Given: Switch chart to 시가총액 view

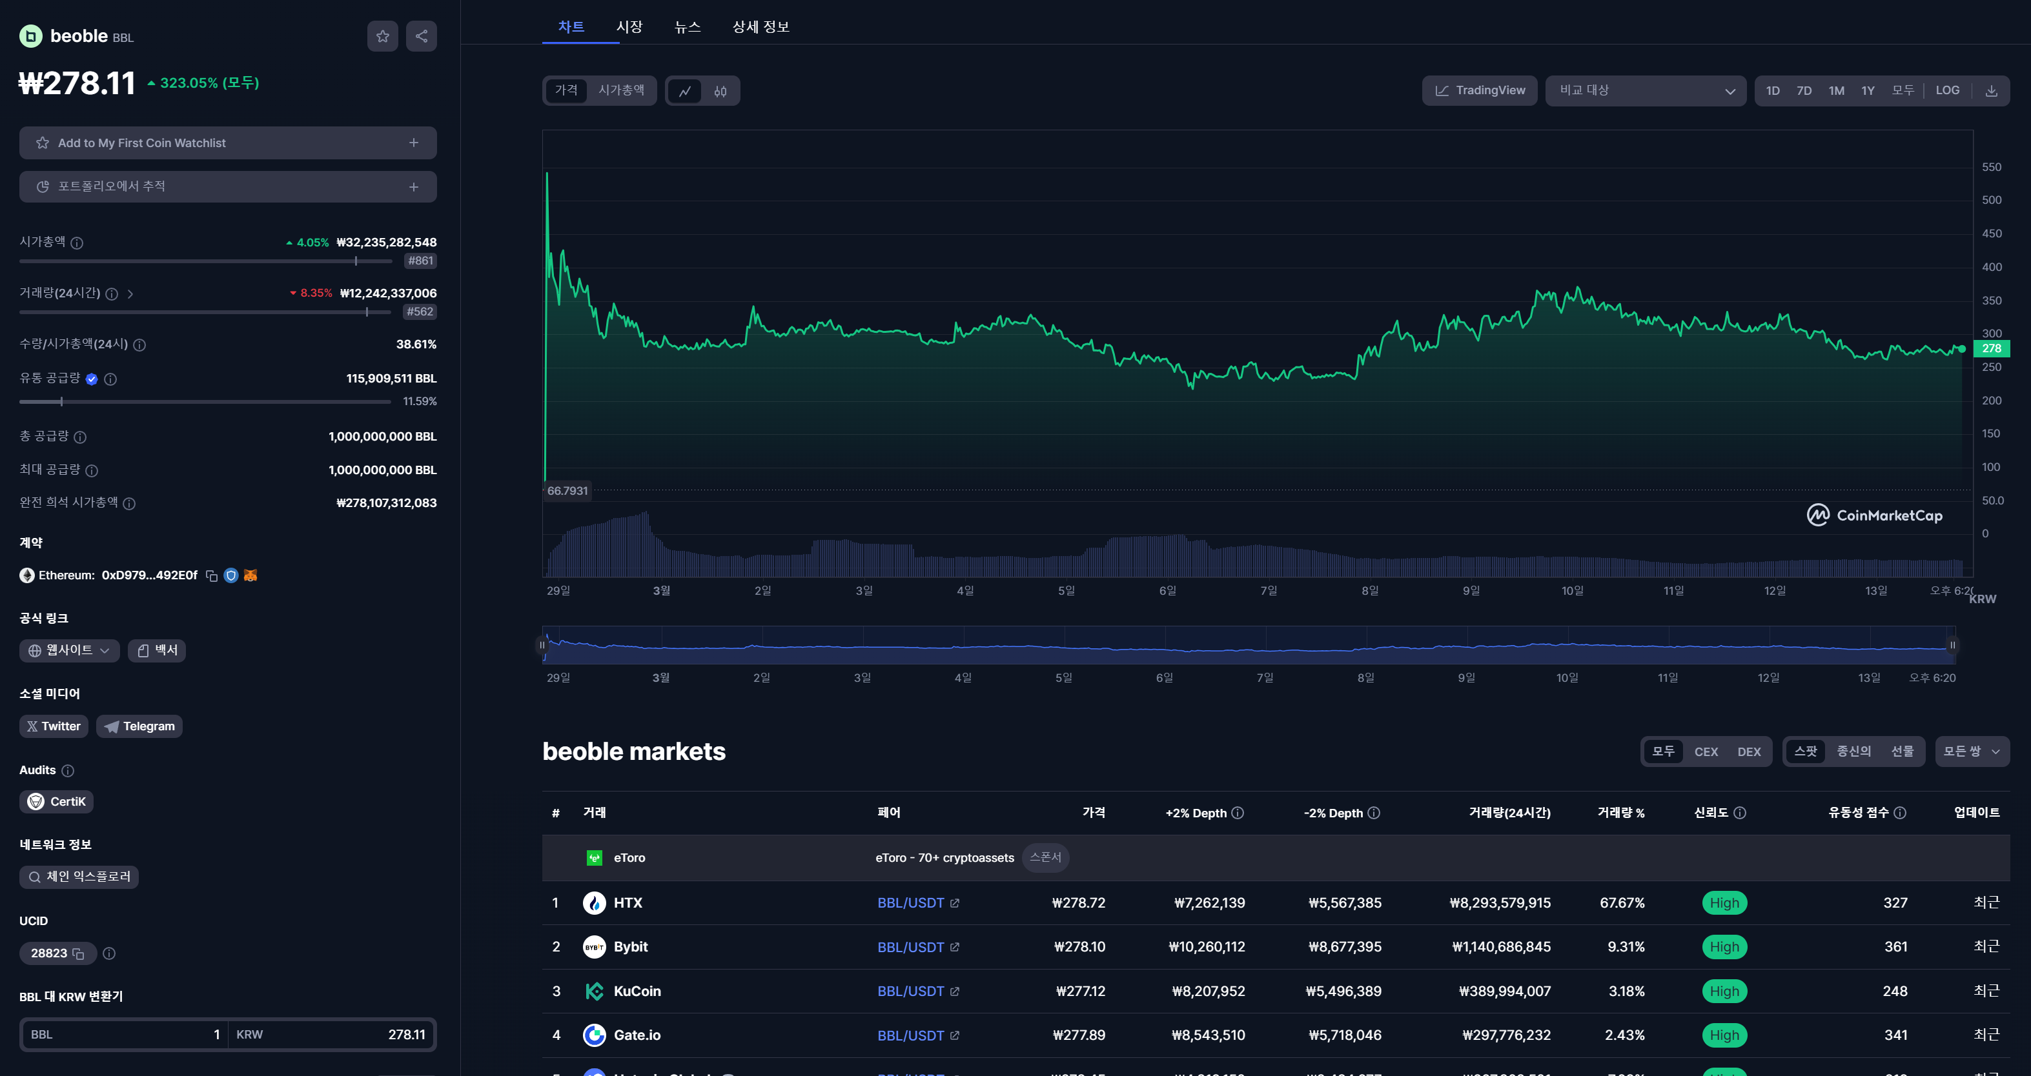Looking at the screenshot, I should tap(620, 90).
